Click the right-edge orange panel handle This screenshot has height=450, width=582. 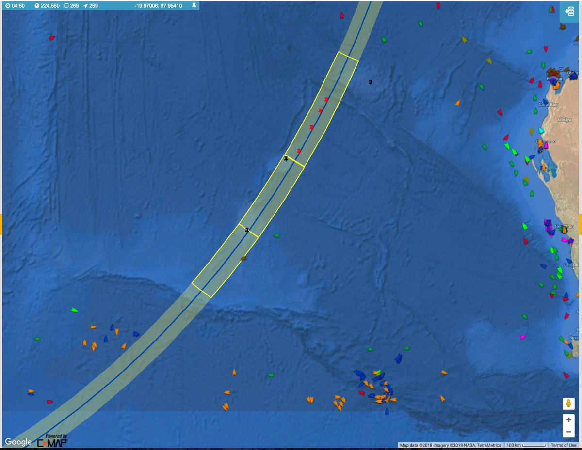580,224
